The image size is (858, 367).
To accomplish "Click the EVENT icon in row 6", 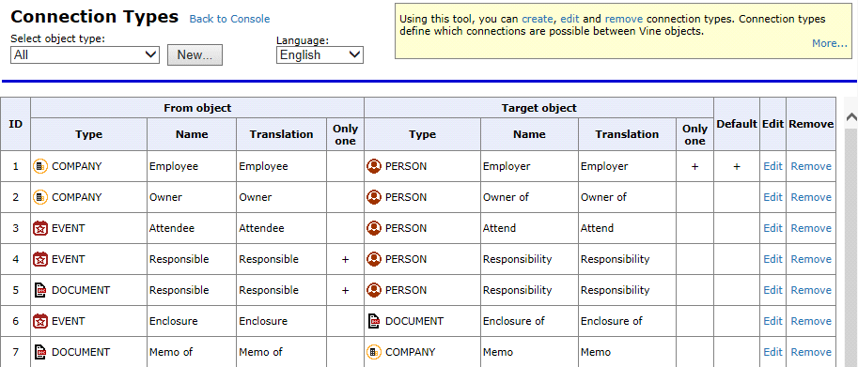I will pos(40,321).
